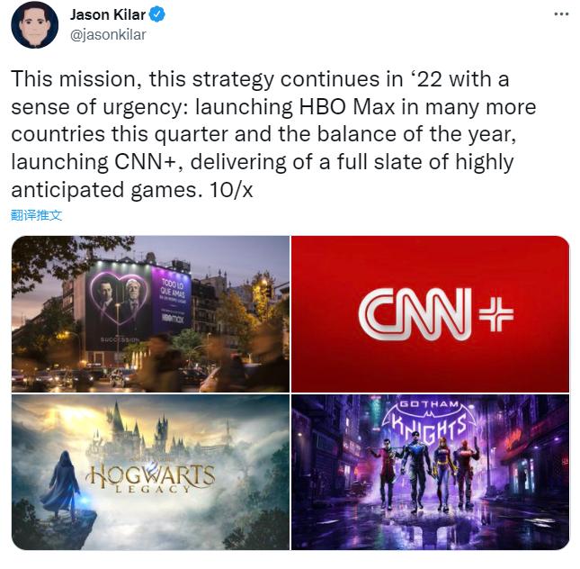This screenshot has width=580, height=569.
Task: Open the Hogwarts Legacy game image
Action: [150, 472]
